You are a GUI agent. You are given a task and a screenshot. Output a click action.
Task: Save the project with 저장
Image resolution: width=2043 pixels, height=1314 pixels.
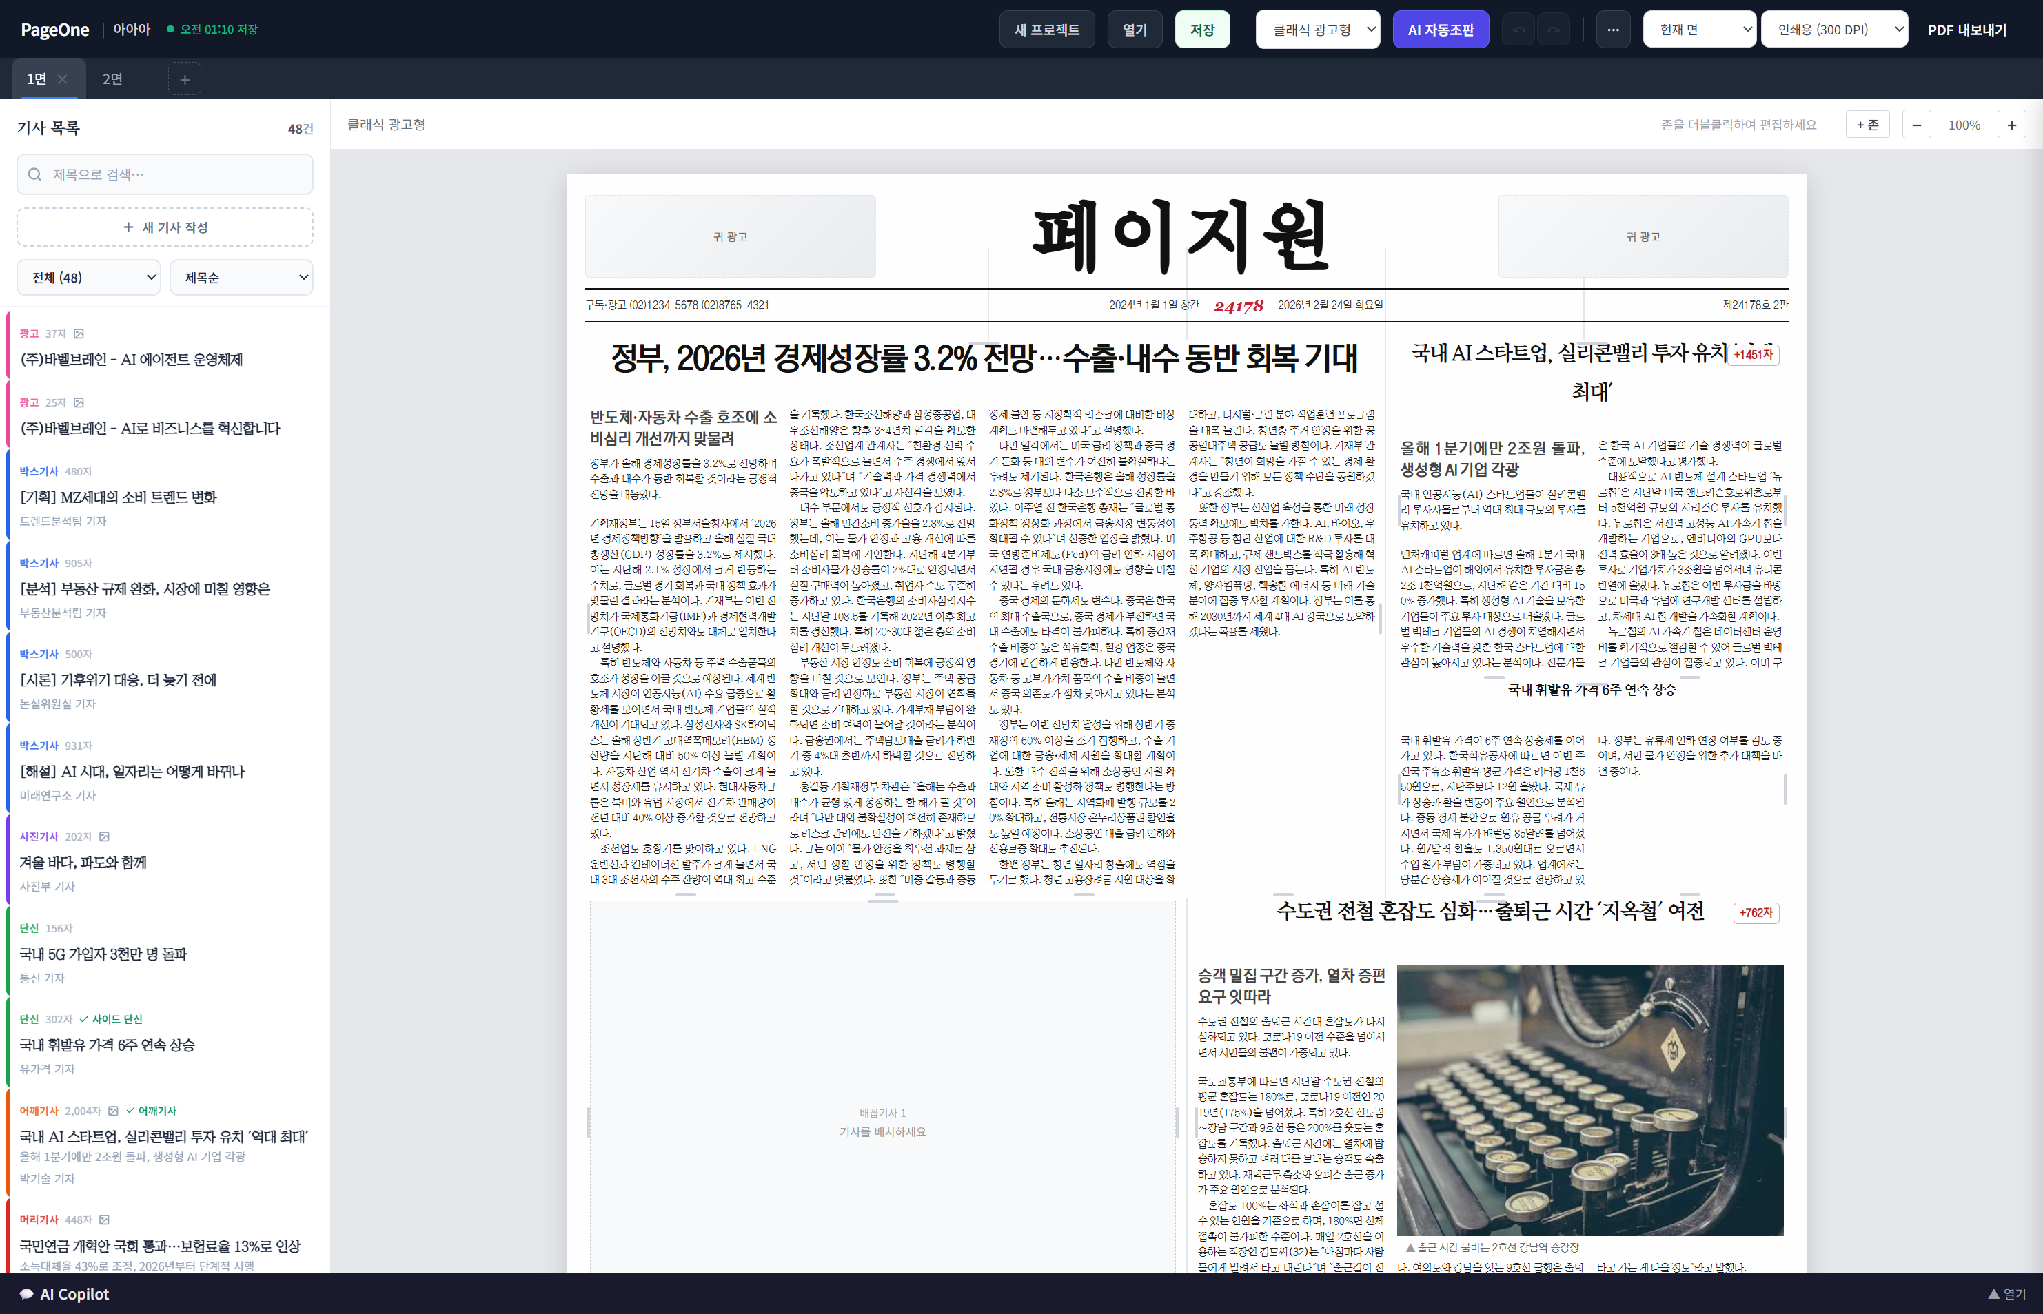coord(1202,28)
